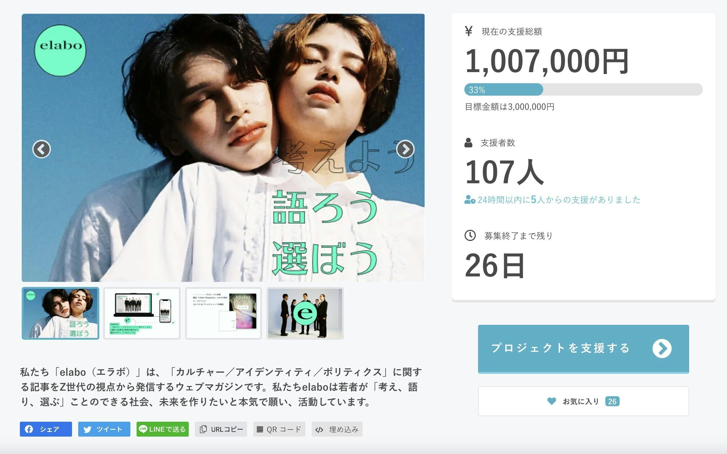Open the QR コード button
The height and width of the screenshot is (454, 727).
click(x=279, y=429)
